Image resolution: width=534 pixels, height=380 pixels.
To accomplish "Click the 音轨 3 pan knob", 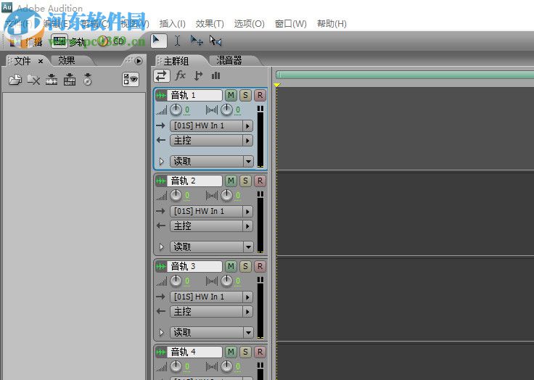I will point(226,281).
